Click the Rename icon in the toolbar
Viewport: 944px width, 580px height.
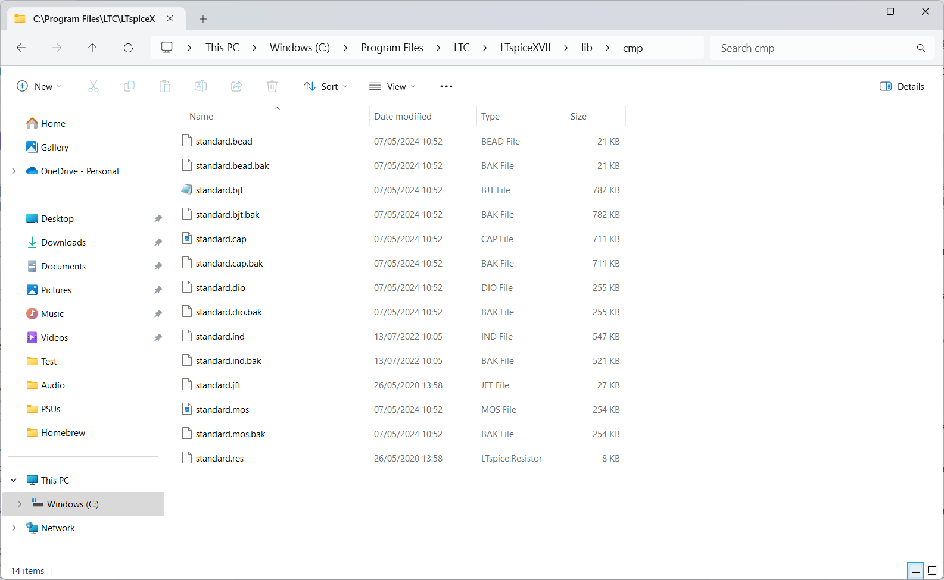tap(201, 86)
